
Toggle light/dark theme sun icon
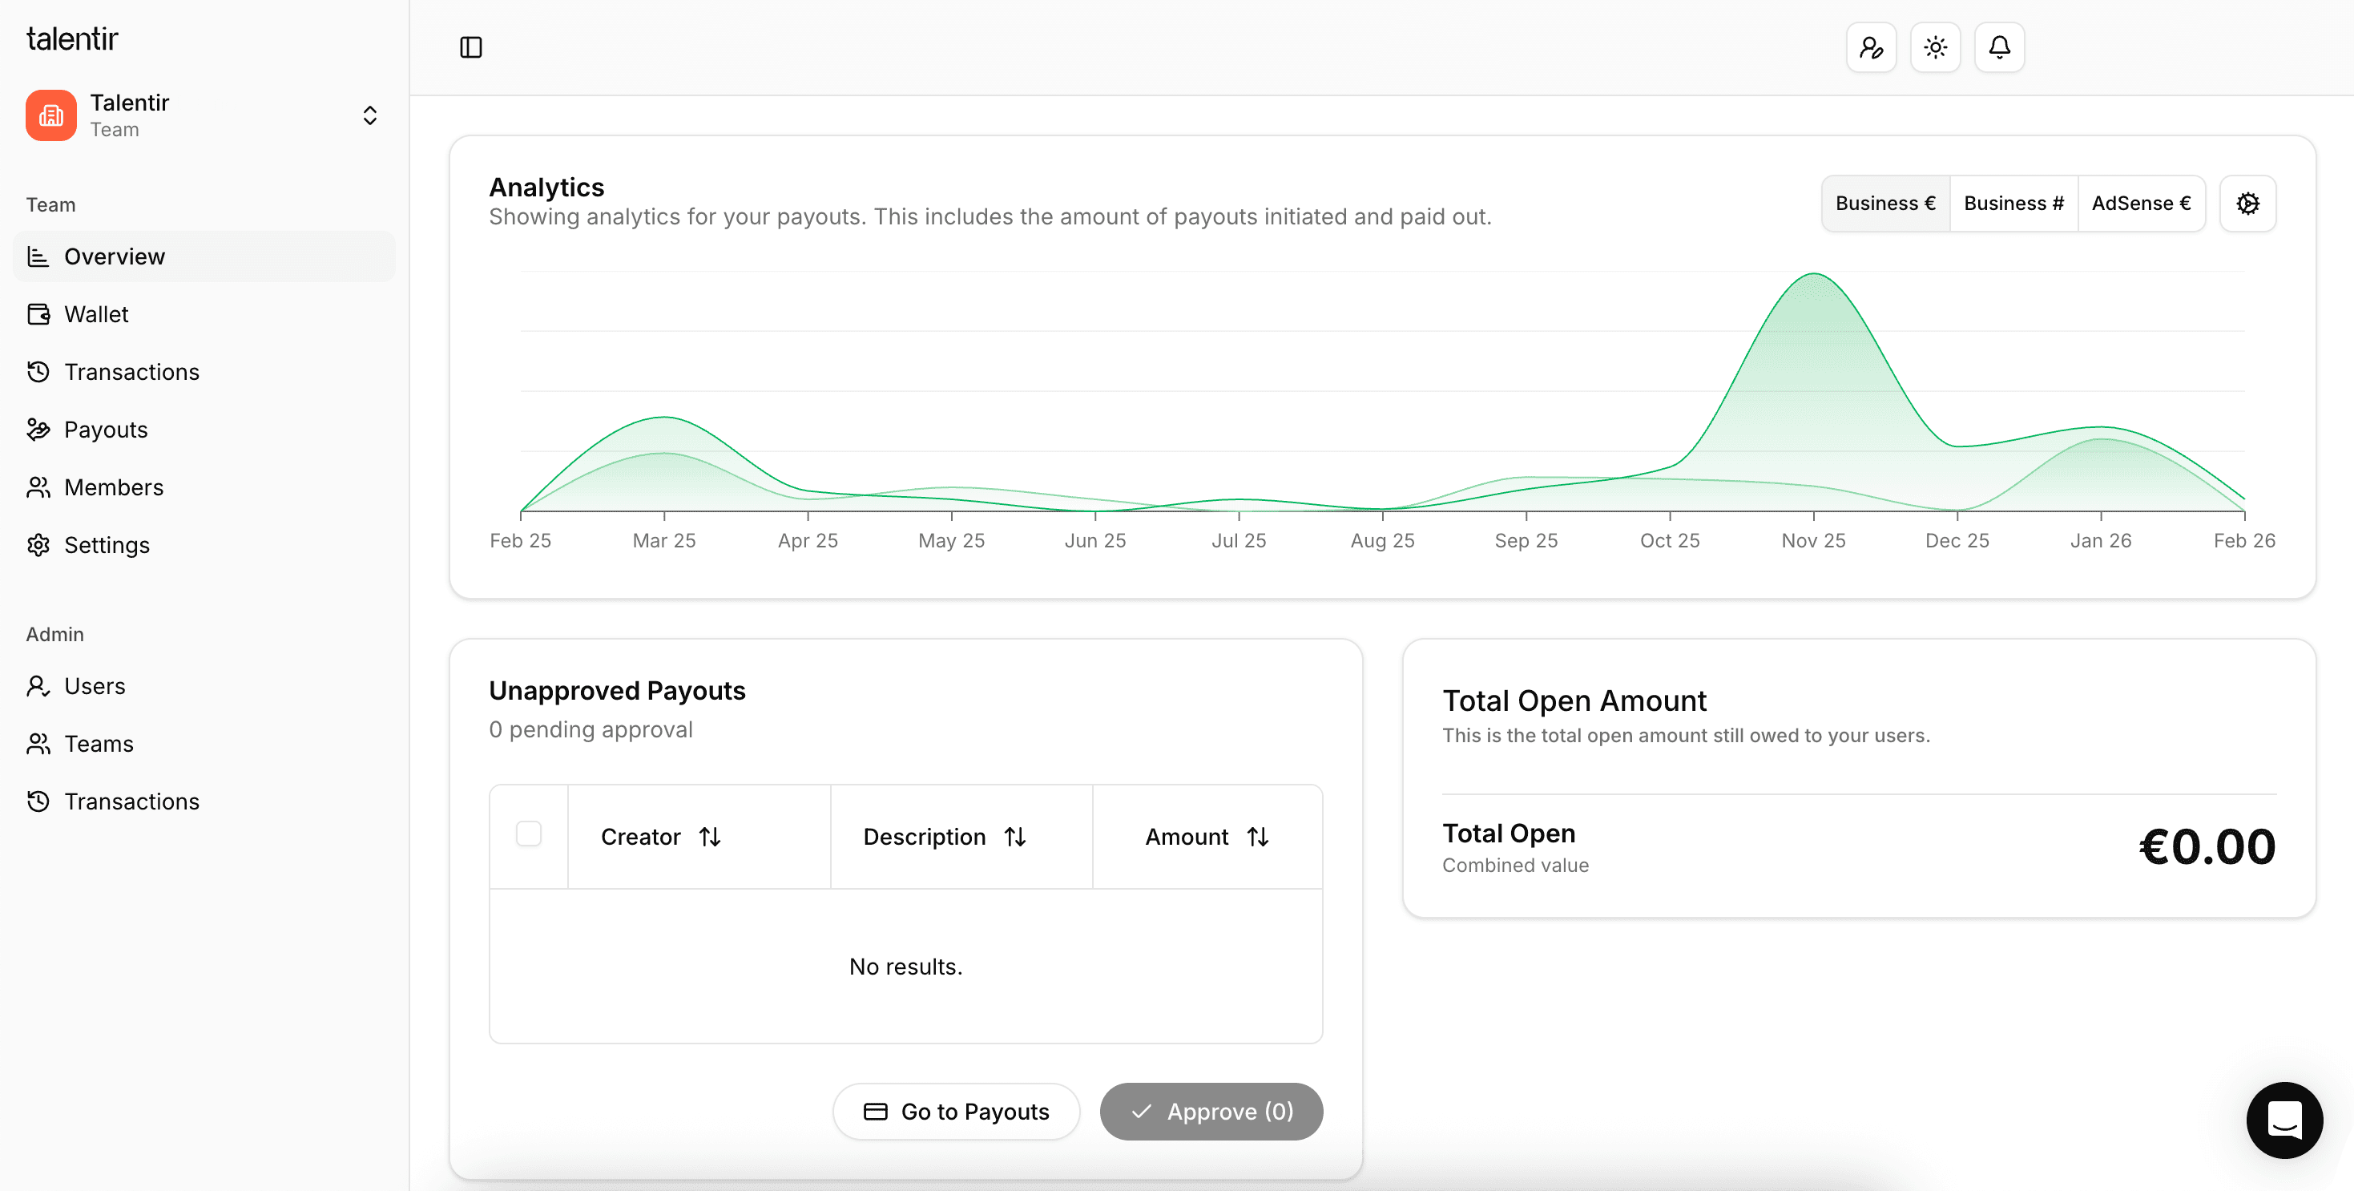pyautogui.click(x=1934, y=47)
